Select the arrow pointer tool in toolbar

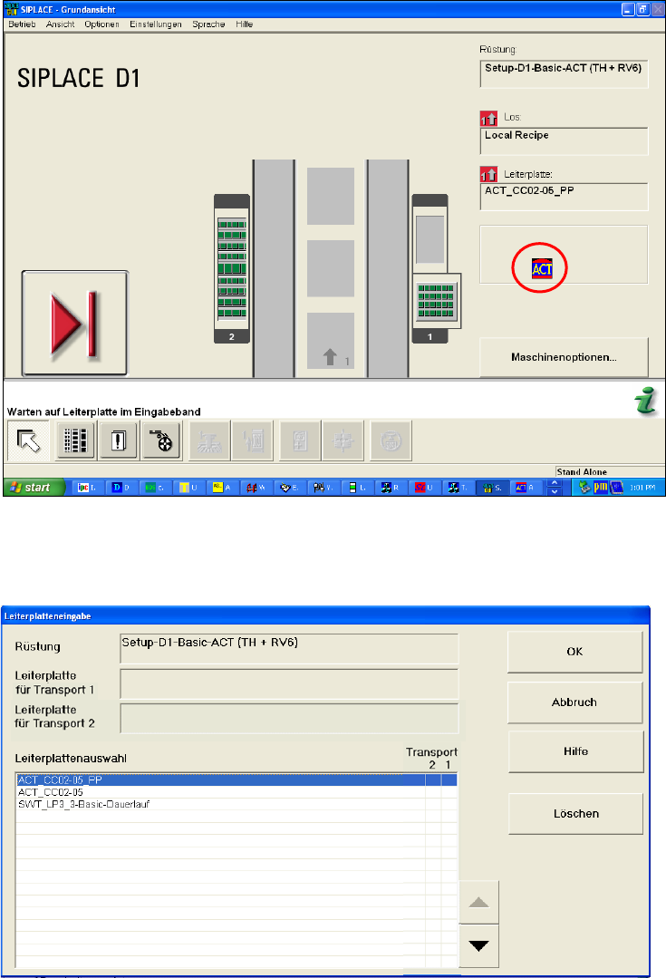click(28, 441)
